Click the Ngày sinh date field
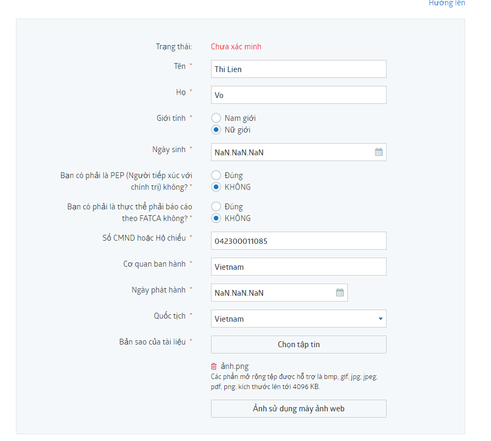The image size is (491, 441). [299, 152]
